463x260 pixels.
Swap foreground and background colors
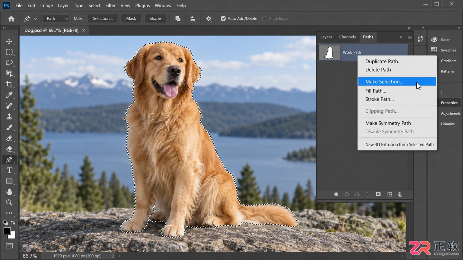click(13, 222)
